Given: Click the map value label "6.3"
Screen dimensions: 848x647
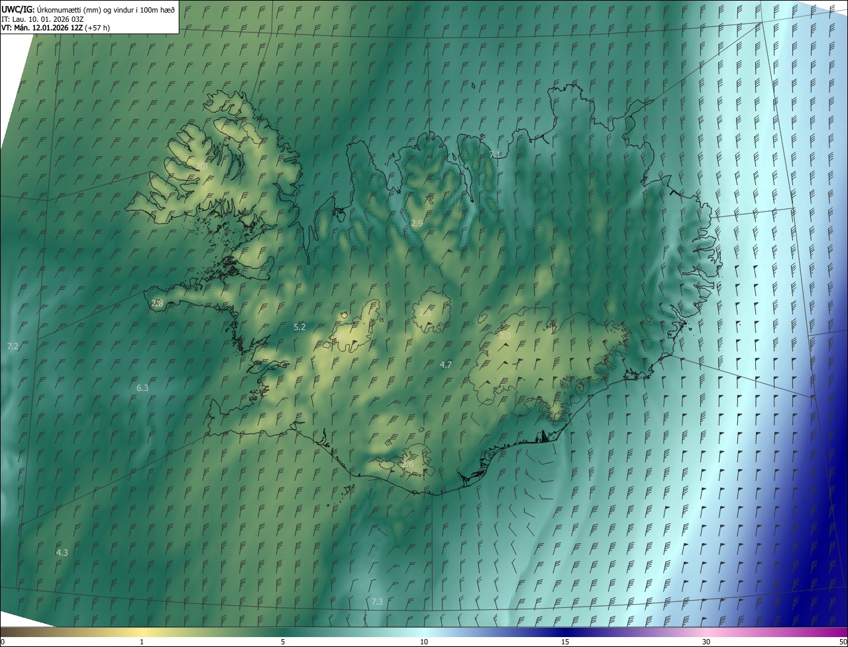Looking at the screenshot, I should (142, 388).
